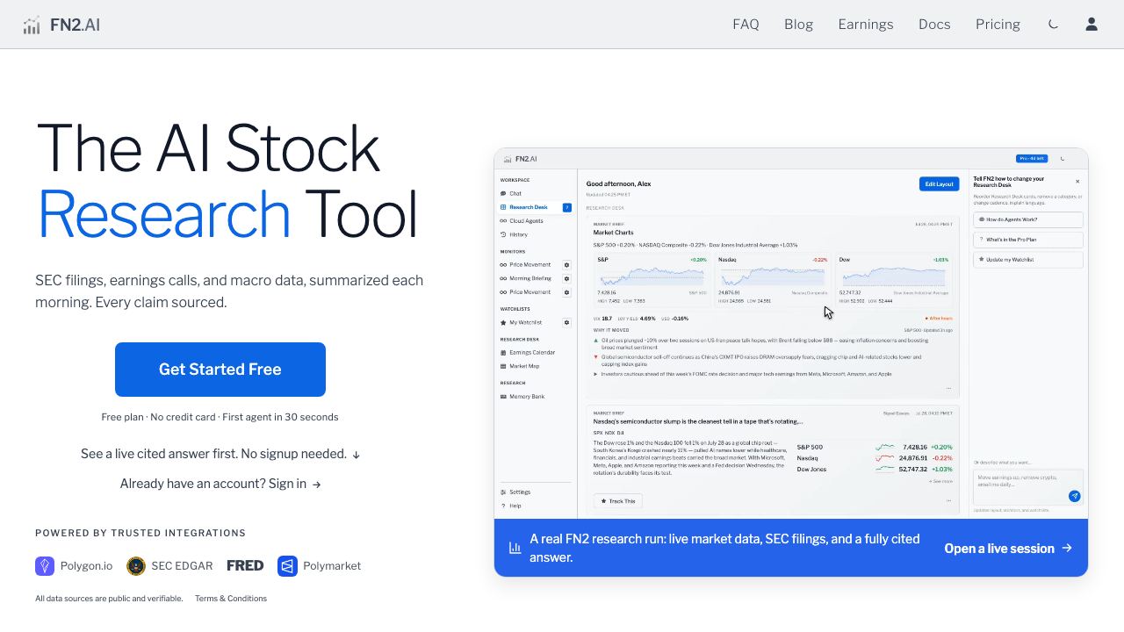Click Already have an account? Sign in

(220, 484)
